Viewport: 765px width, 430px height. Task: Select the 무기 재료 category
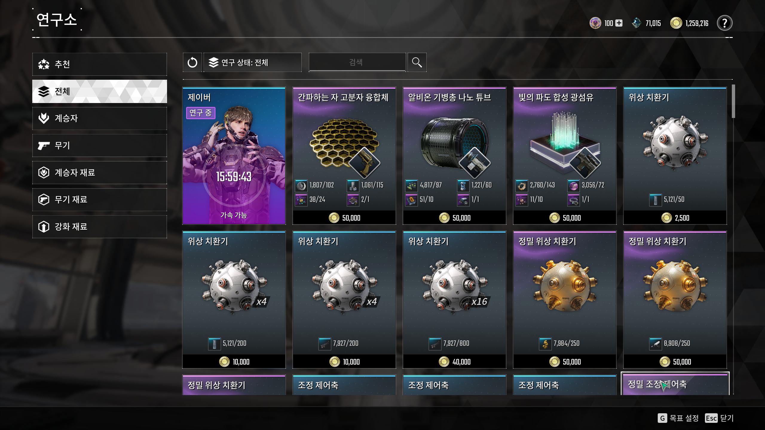pyautogui.click(x=100, y=199)
